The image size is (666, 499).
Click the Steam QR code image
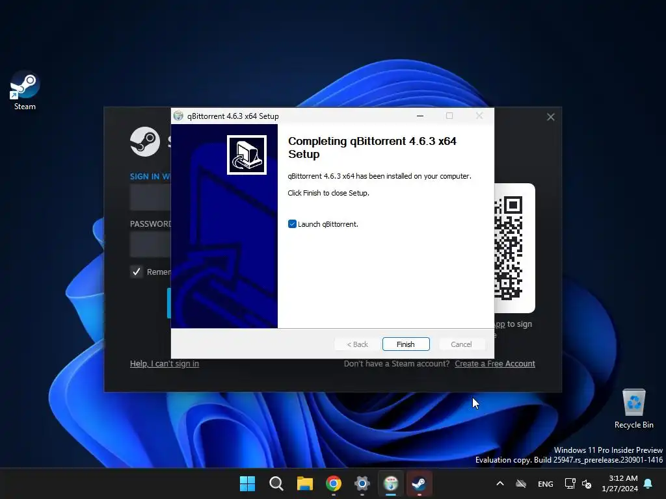point(509,248)
